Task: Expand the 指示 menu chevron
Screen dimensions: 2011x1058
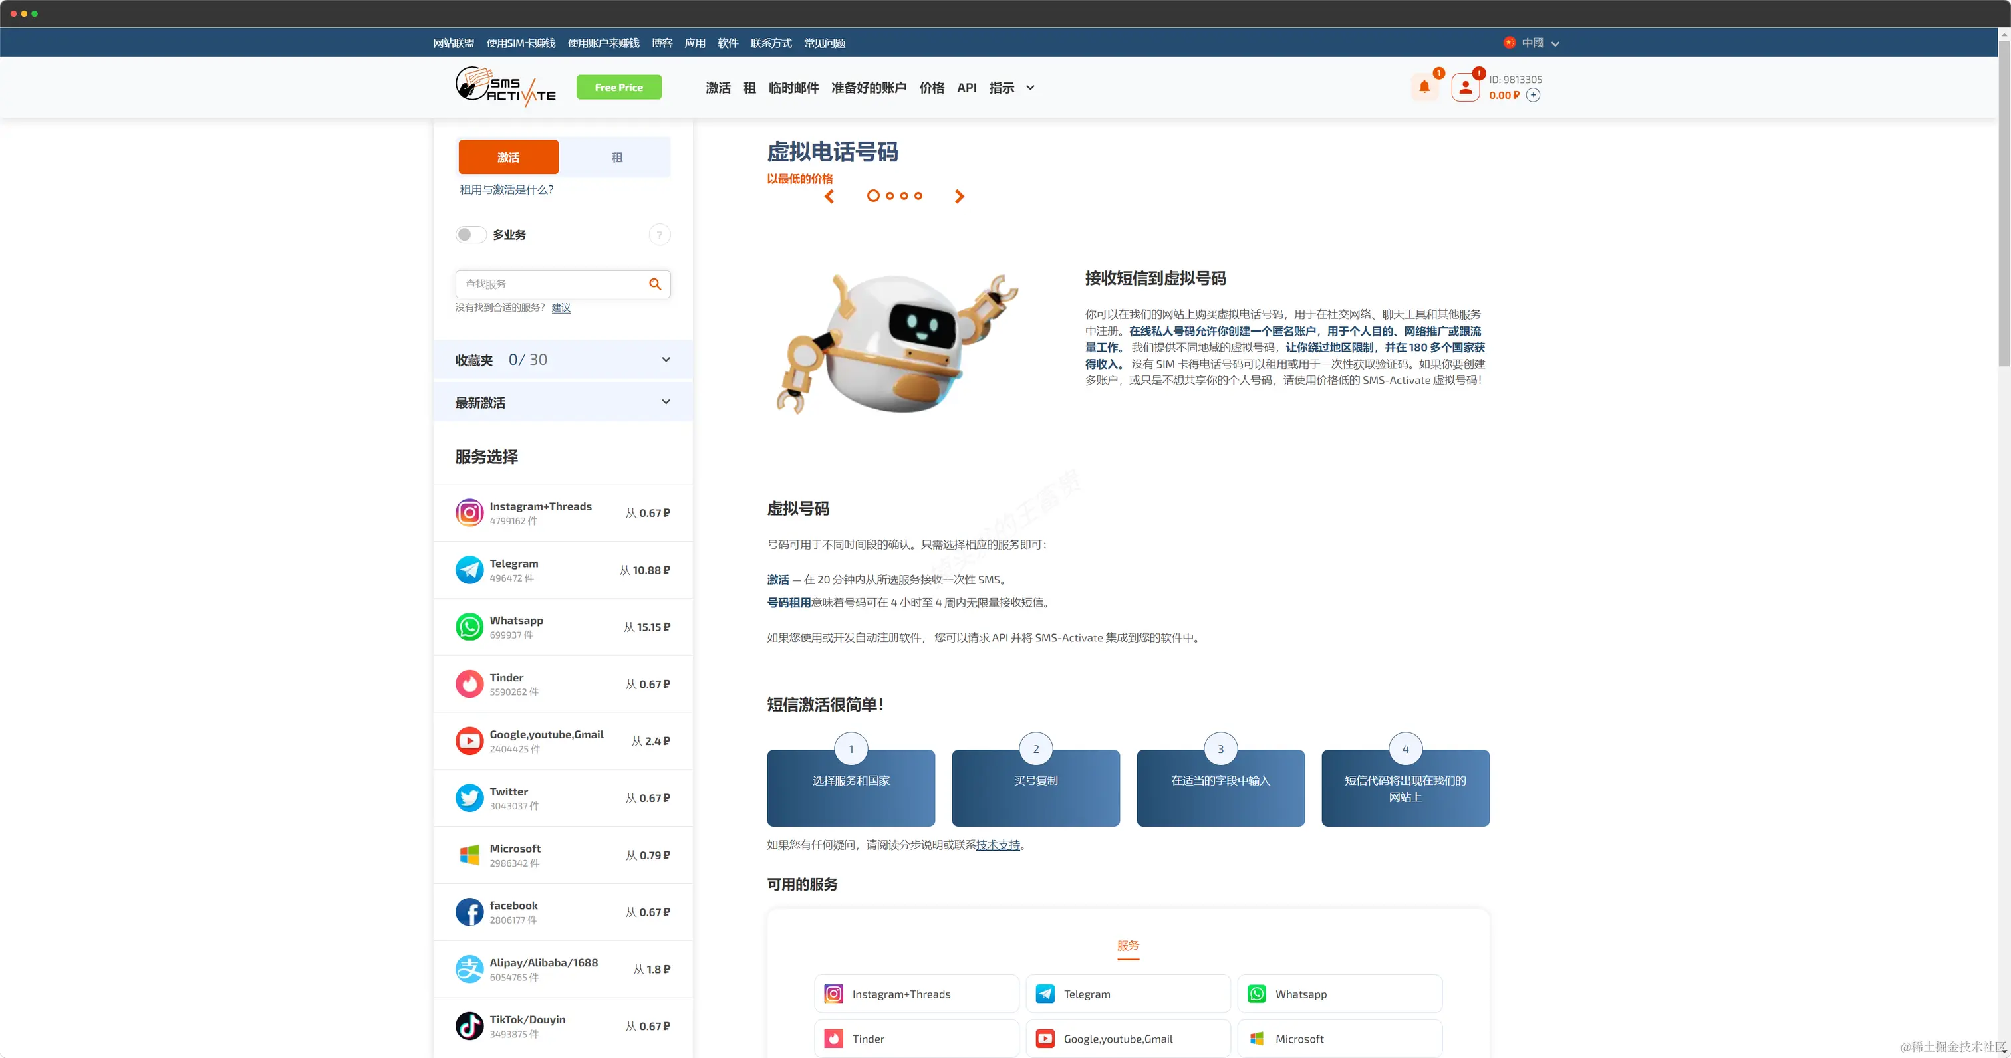Action: coord(1031,88)
